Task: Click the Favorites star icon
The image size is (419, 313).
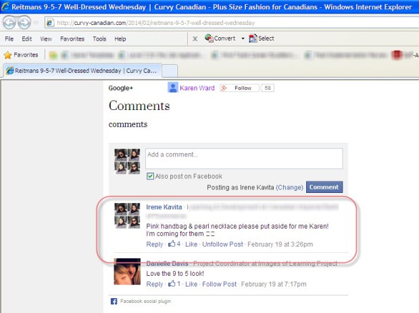Action: (8, 55)
